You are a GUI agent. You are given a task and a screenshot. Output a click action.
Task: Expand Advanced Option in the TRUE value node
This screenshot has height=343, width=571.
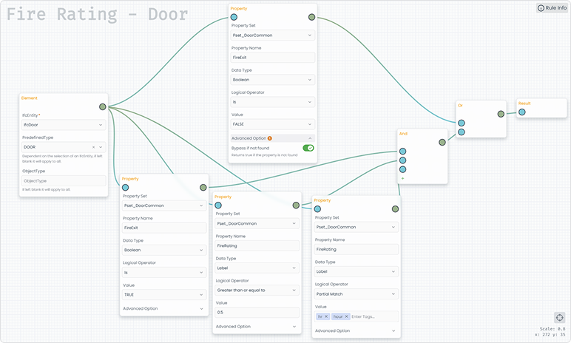[x=164, y=308]
